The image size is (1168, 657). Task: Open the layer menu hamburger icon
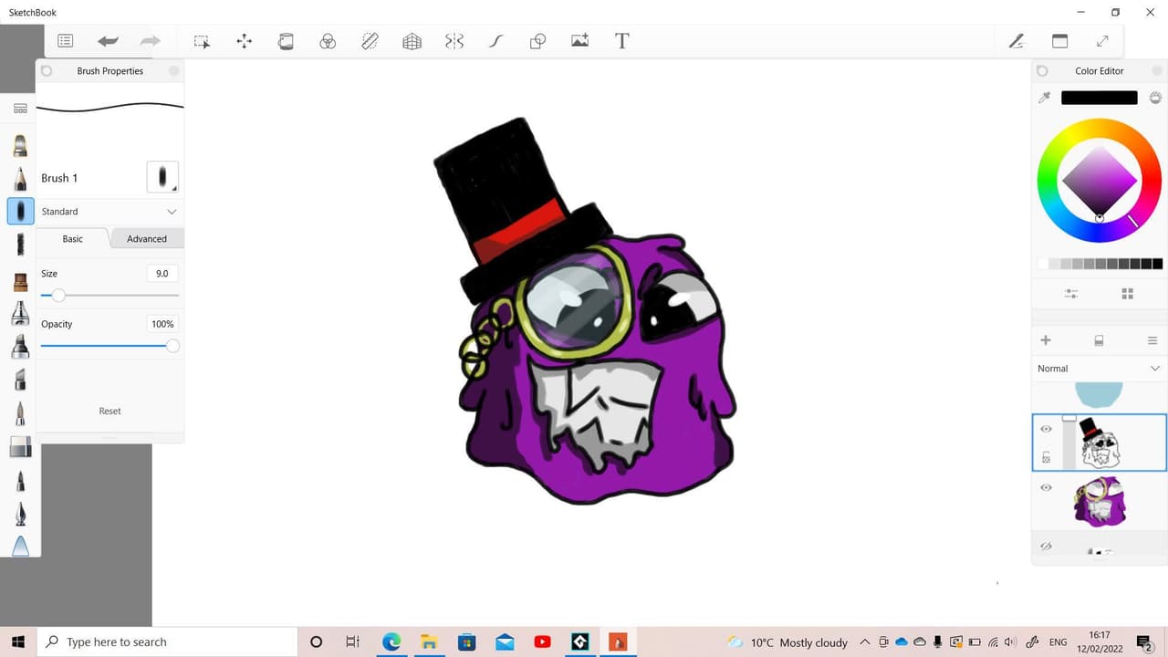1152,340
